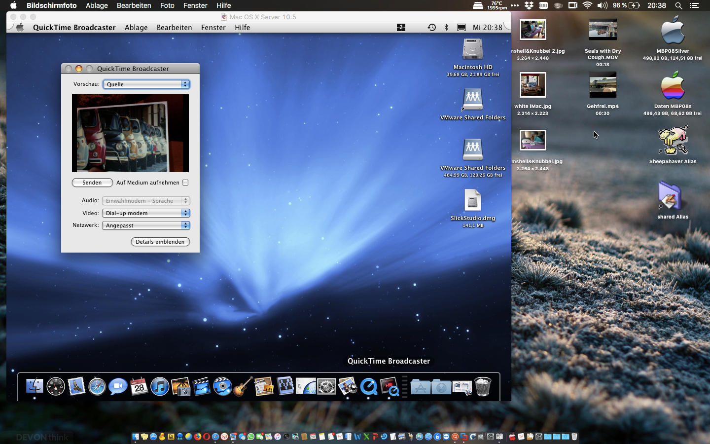Image resolution: width=710 pixels, height=444 pixels.
Task: Open Downloads folder stack in dock
Action: 441,386
